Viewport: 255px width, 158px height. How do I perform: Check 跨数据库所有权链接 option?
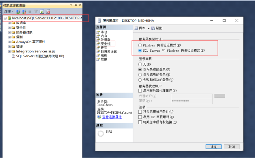click(x=140, y=122)
